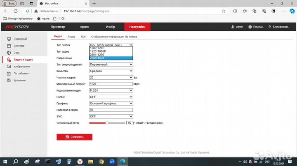297x166 pixels.
Task: Choose 2304*1296 resolution option
Action: [x=111, y=55]
